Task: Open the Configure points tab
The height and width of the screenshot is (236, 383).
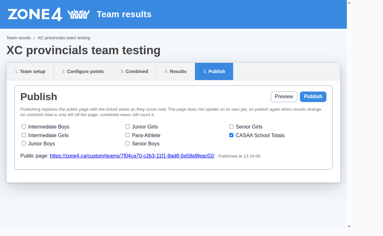Action: [x=83, y=71]
